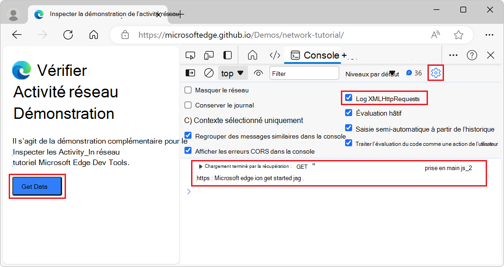
Task: Click inside the Filter input field
Action: tap(304, 73)
